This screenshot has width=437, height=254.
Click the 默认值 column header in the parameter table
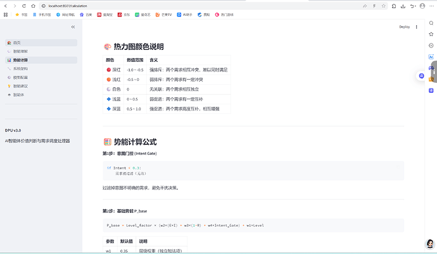pyautogui.click(x=126, y=241)
